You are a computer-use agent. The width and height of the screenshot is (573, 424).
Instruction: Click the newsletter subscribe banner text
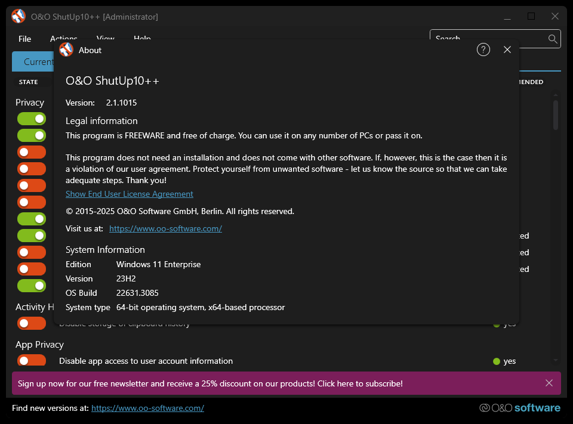(x=210, y=383)
